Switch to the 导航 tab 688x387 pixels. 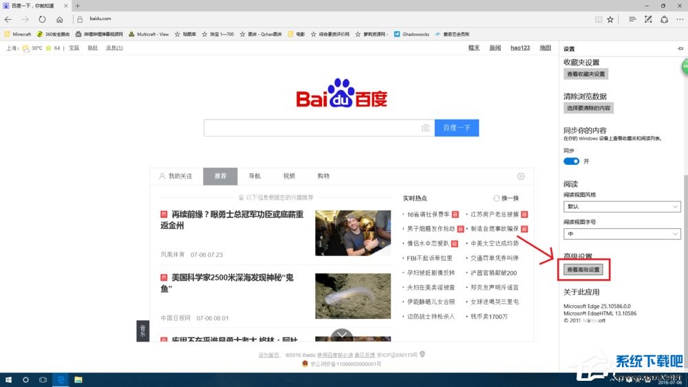click(x=255, y=176)
